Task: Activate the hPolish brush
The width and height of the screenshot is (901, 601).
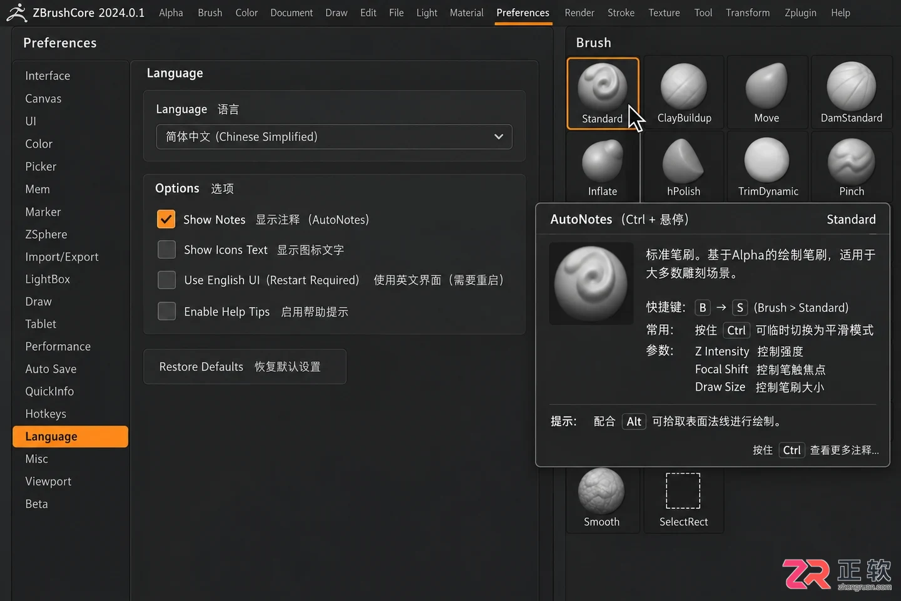Action: pos(683,167)
